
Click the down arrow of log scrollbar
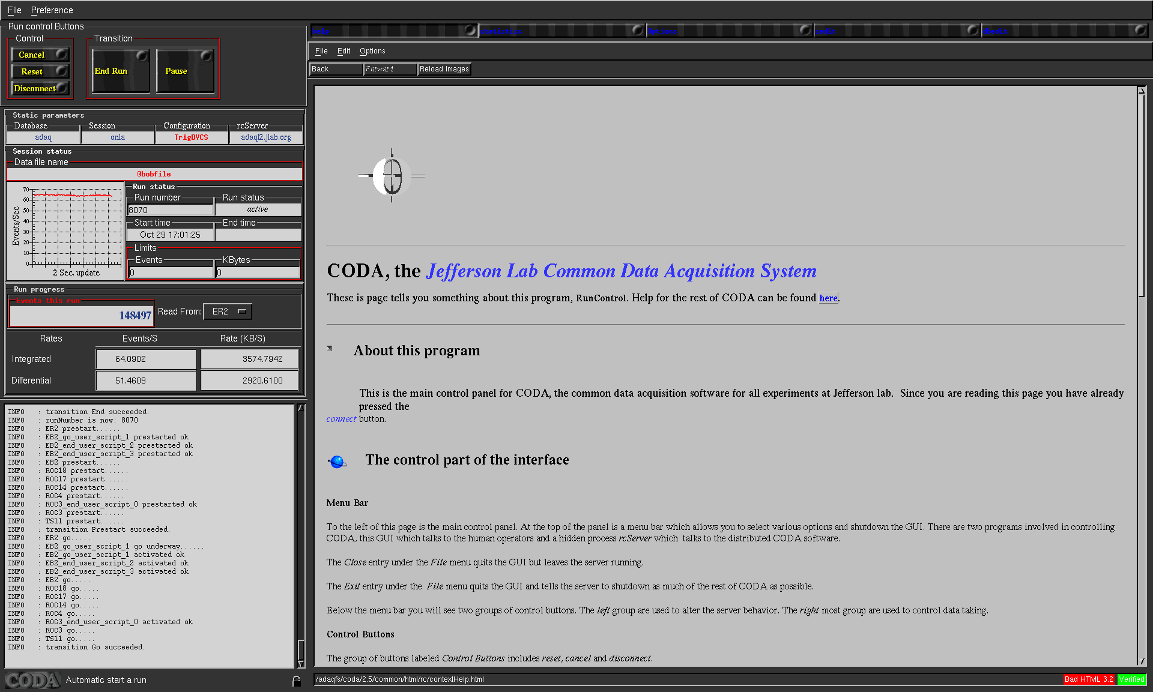(x=301, y=664)
